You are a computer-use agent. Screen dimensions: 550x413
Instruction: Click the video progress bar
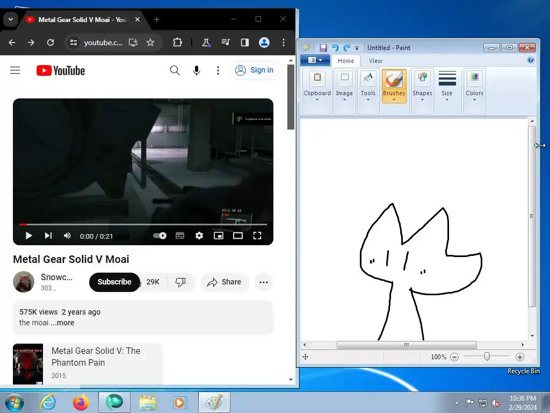coord(143,224)
